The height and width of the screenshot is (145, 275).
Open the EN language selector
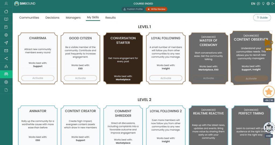[253, 4]
